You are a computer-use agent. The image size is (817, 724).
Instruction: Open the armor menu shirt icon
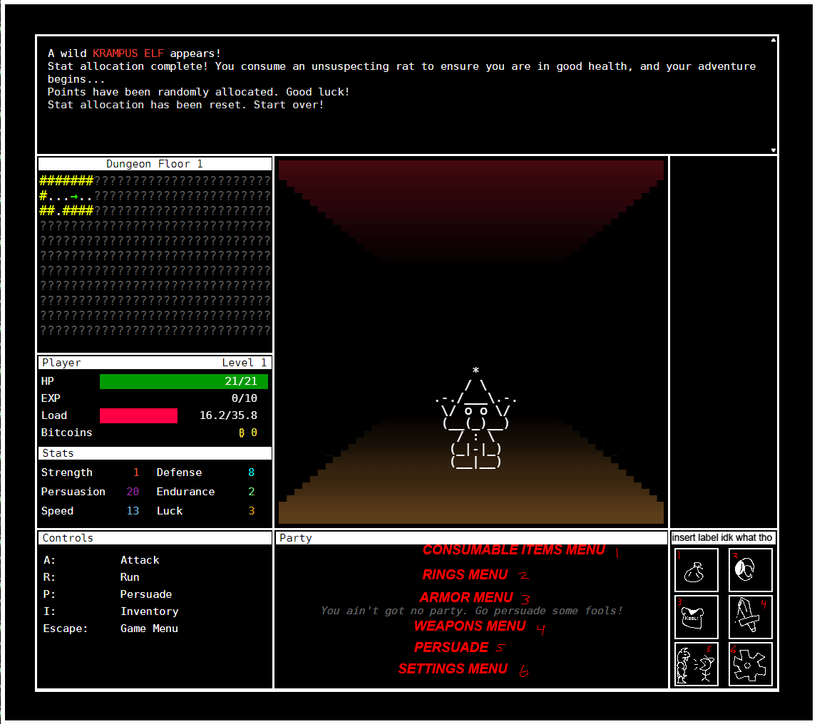click(x=696, y=617)
